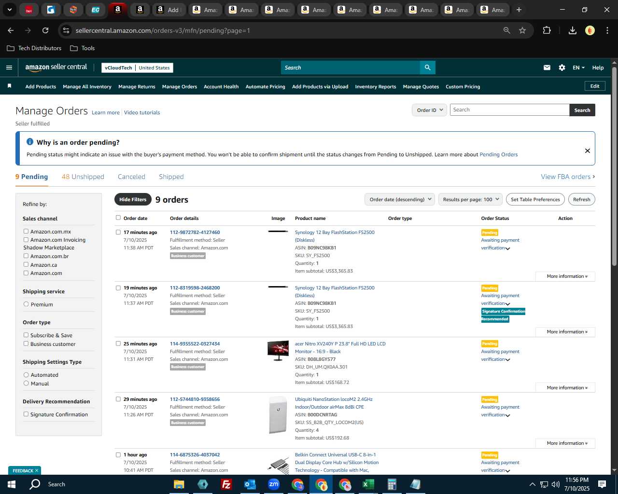Open the Order ID search type dropdown
618x494 pixels.
click(x=429, y=110)
